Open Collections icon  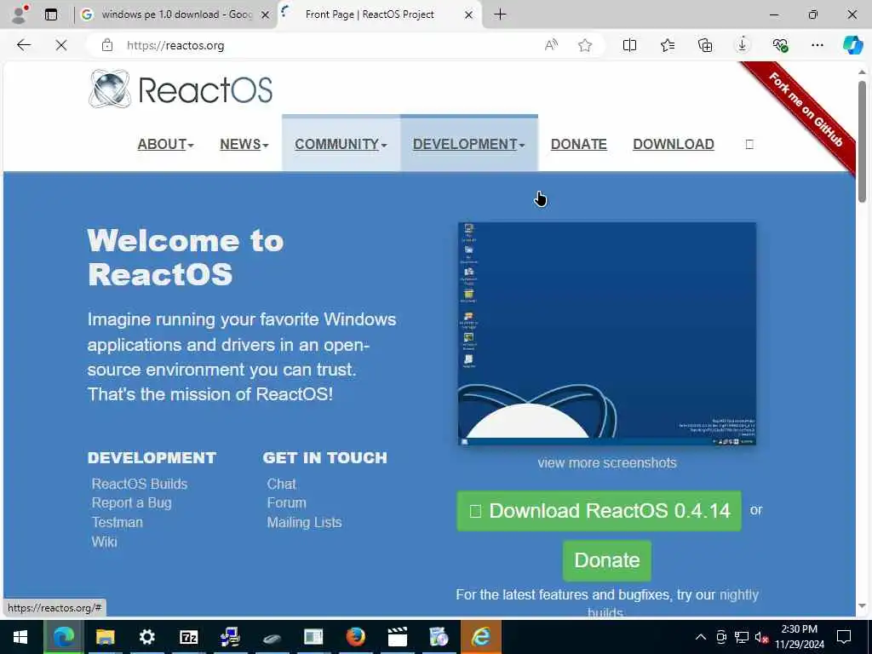point(704,45)
